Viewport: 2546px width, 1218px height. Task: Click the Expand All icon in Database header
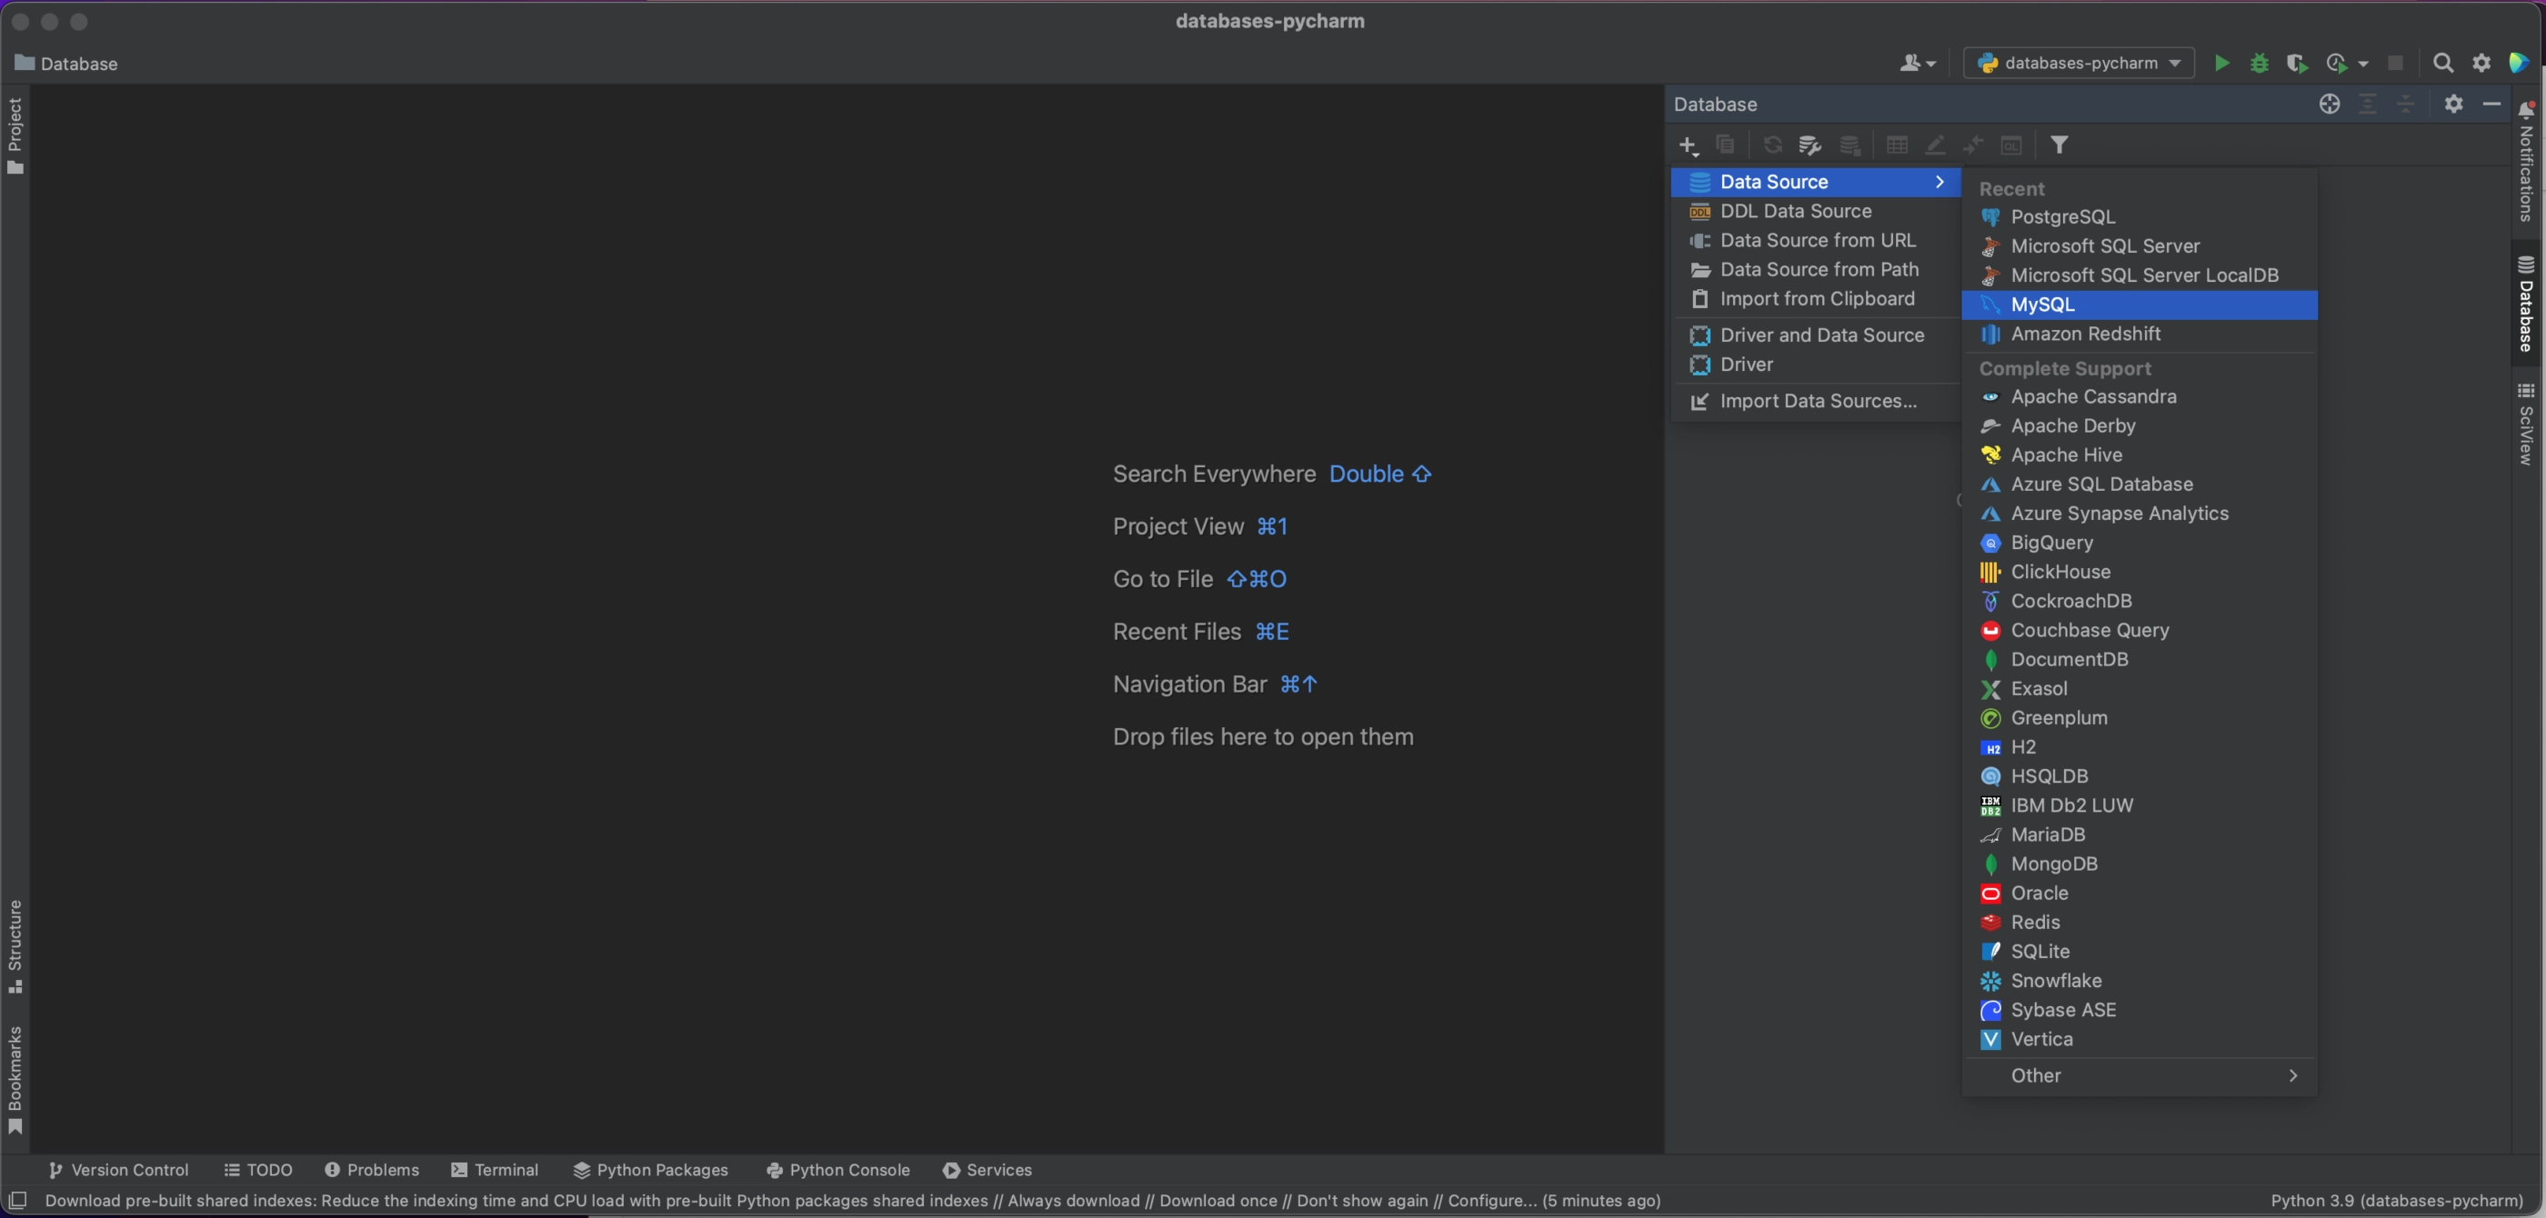2368,104
